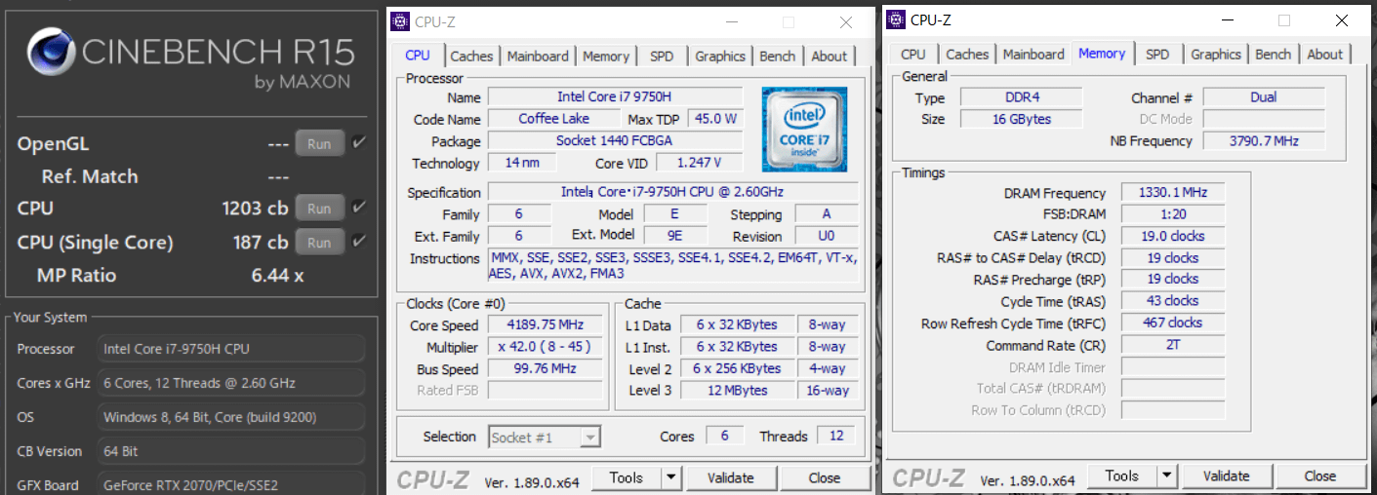Switch to SPD tab in left CPU-Z window
This screenshot has height=495, width=1377.
[x=662, y=57]
